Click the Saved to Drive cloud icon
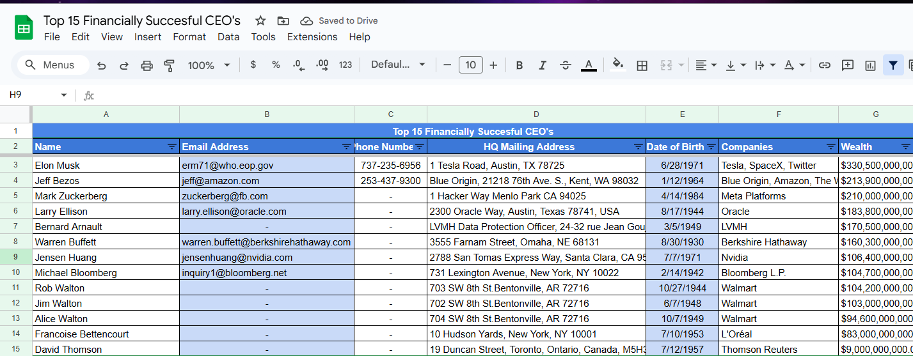The height and width of the screenshot is (356, 913). [306, 20]
